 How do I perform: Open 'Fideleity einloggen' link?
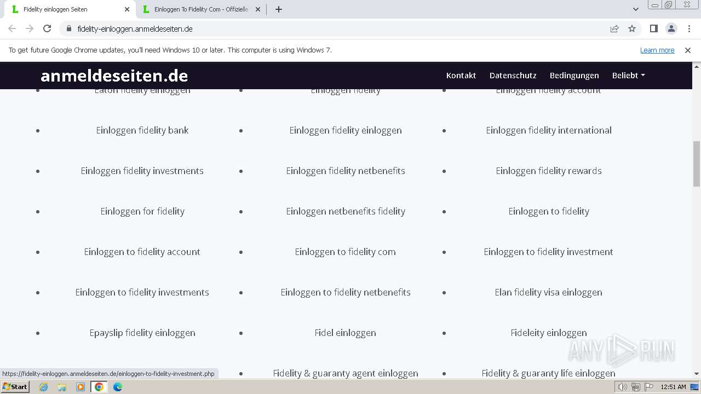549,333
